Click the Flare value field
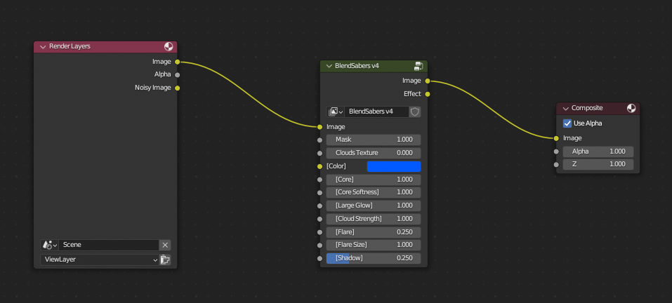This screenshot has width=672, height=303. (374, 232)
